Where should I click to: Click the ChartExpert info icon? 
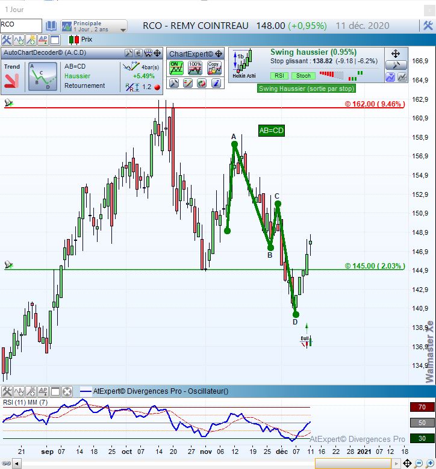pos(216,83)
